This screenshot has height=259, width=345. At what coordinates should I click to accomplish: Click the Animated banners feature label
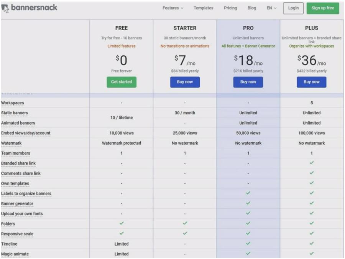tap(18, 123)
